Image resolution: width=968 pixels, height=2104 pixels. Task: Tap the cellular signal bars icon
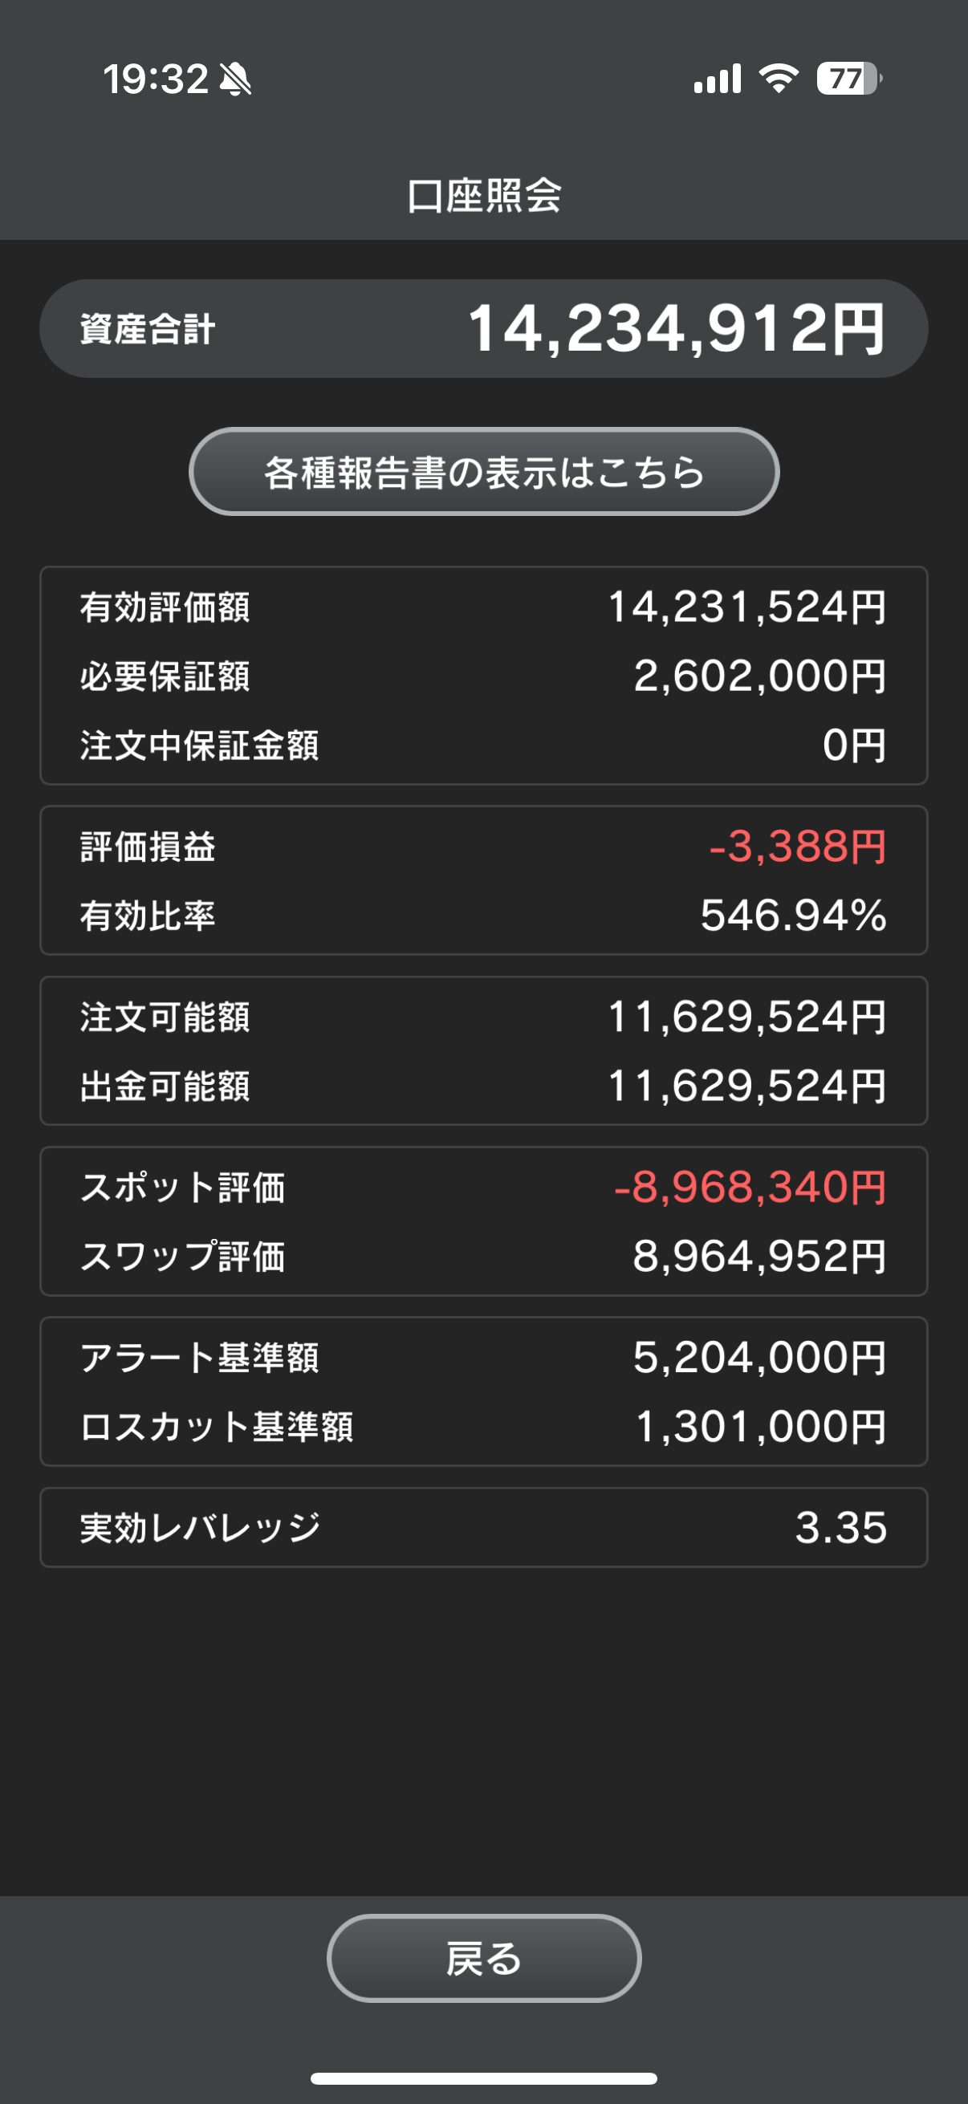click(718, 79)
